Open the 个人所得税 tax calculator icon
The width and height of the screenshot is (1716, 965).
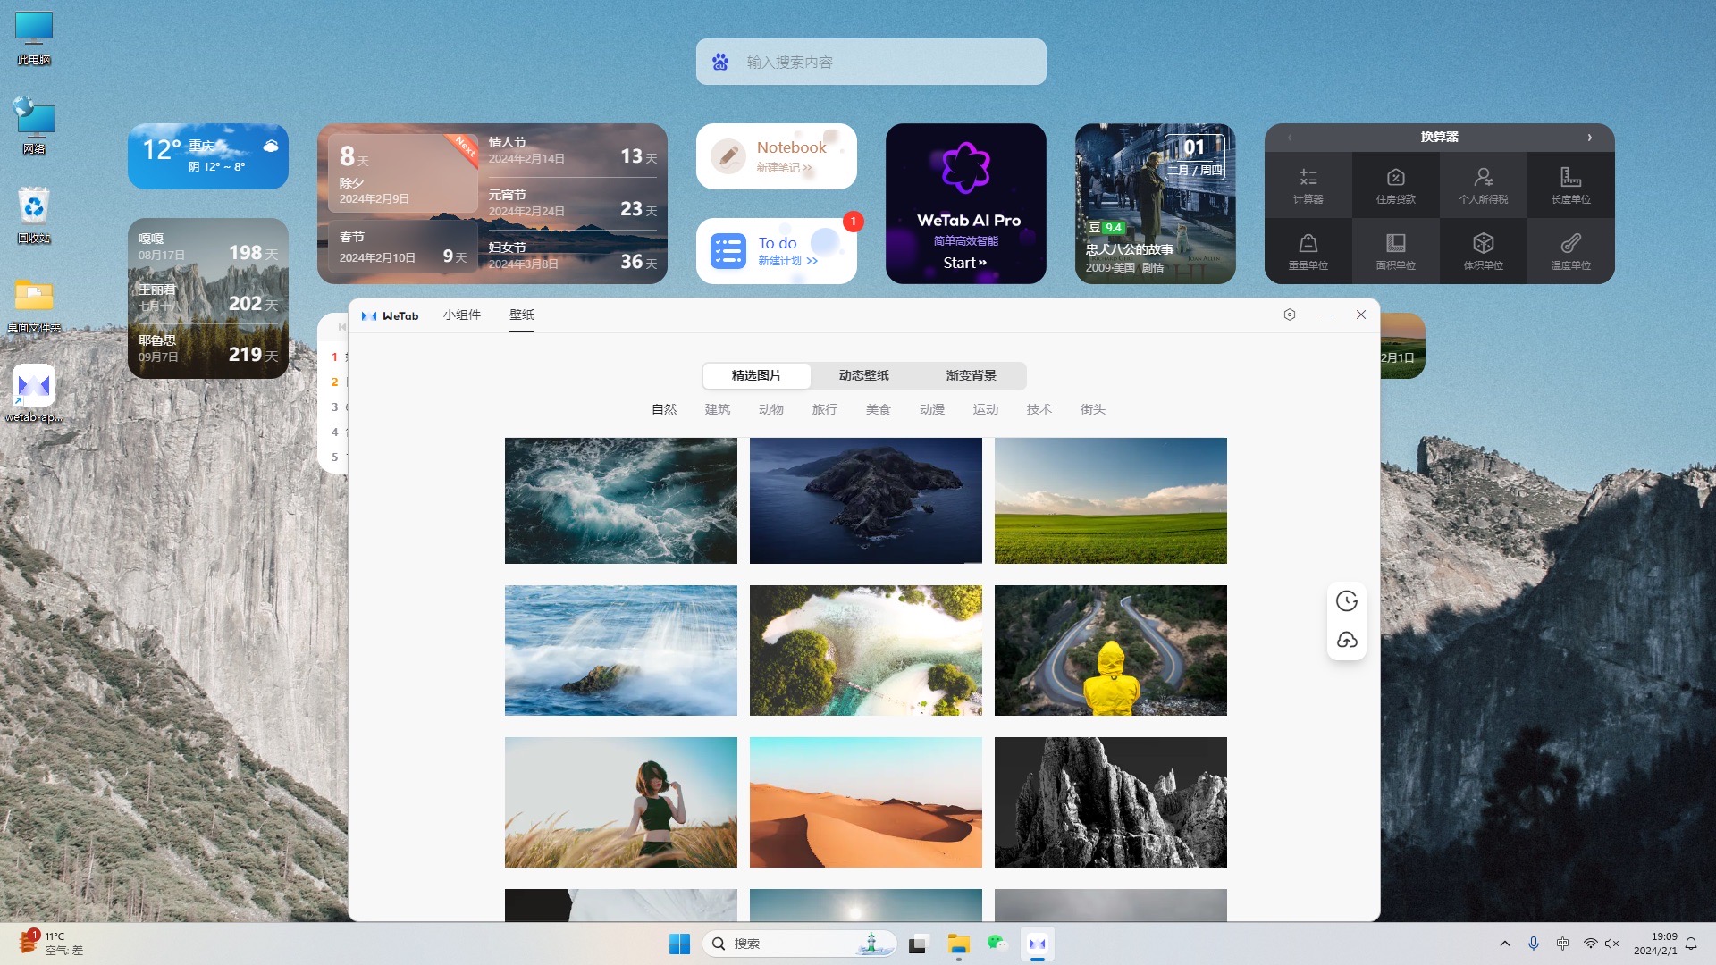point(1483,185)
